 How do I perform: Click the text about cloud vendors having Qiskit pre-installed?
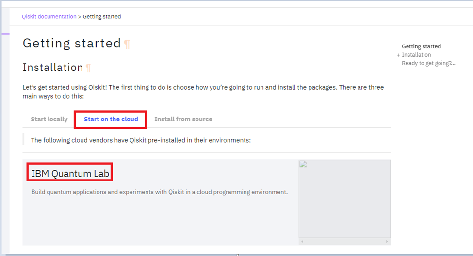point(141,140)
